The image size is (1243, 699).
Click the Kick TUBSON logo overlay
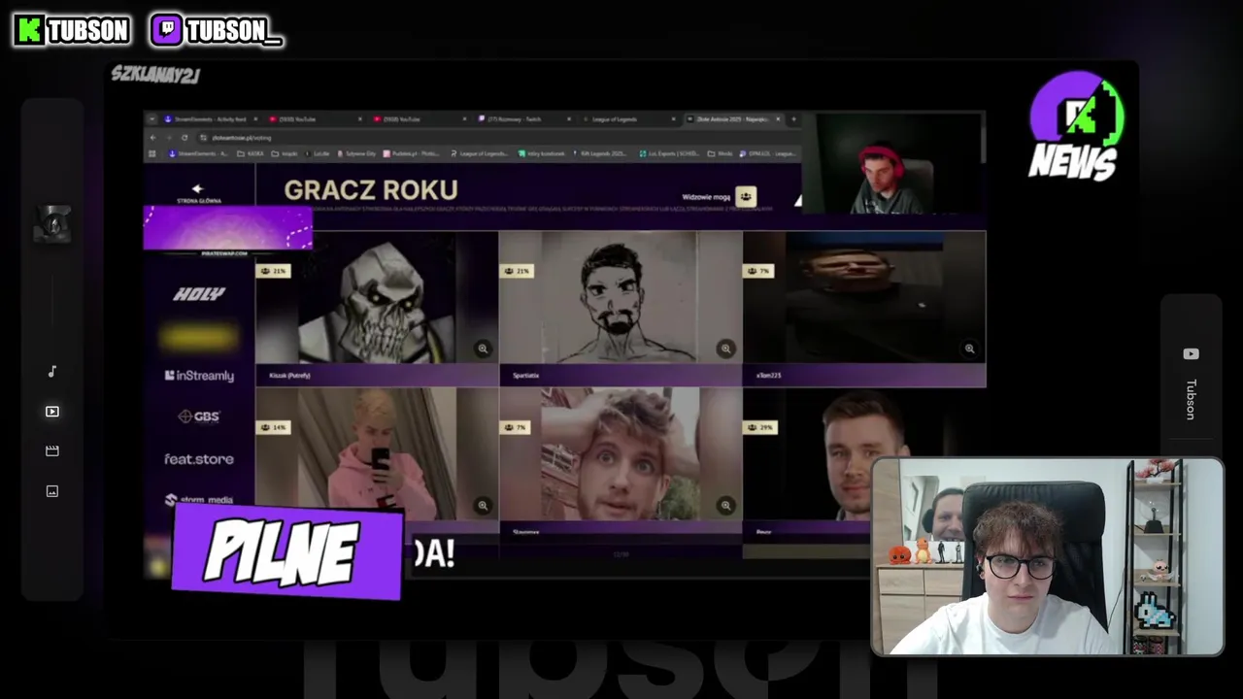(72, 30)
